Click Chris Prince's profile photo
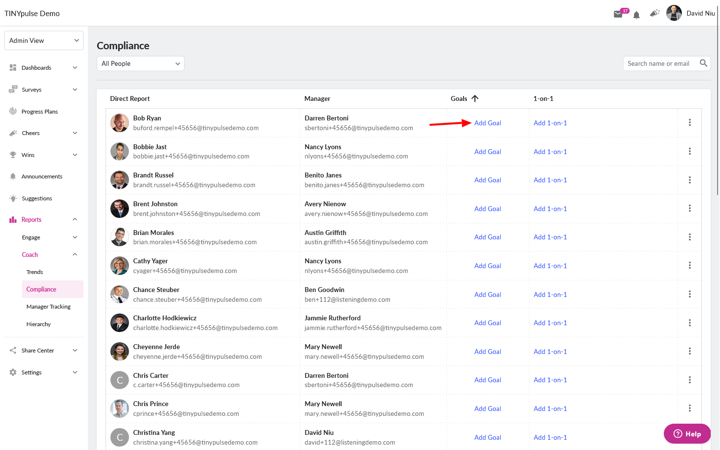 (x=120, y=409)
